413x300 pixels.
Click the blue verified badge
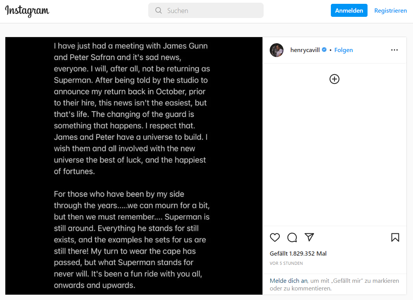click(x=324, y=50)
